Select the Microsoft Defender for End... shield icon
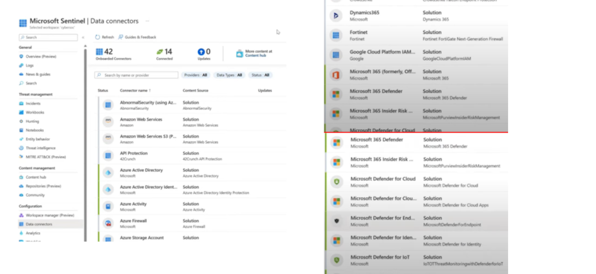The width and height of the screenshot is (596, 274). [x=337, y=221]
